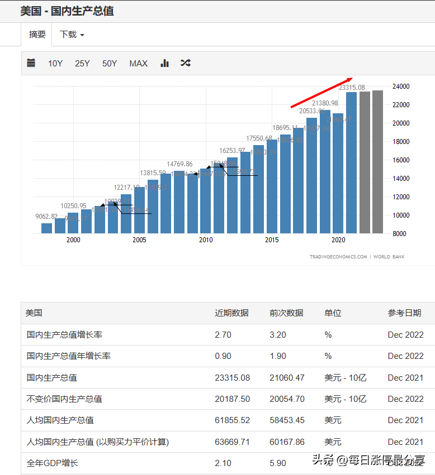This screenshot has width=435, height=475.
Task: Click the 美国 table header cell
Action: pyautogui.click(x=34, y=313)
